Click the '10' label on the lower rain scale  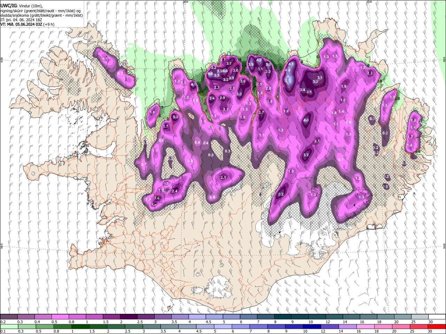click(305, 332)
